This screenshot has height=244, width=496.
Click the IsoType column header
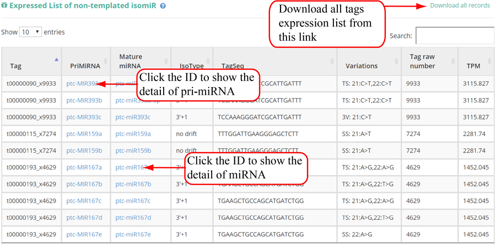click(x=187, y=66)
